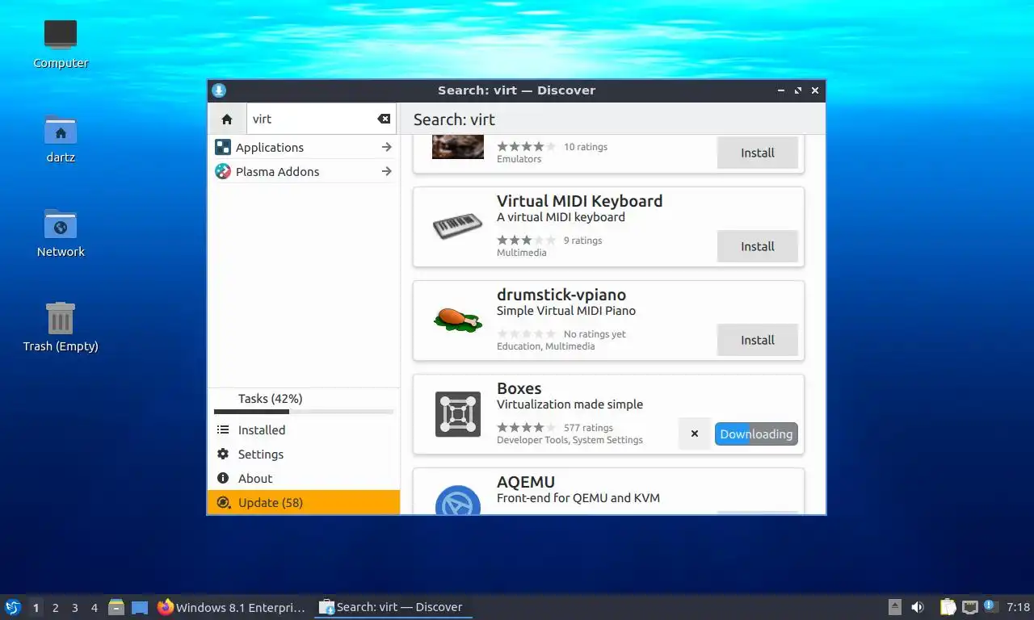The height and width of the screenshot is (620, 1034).
Task: Switch to workspace 4
Action: tap(94, 608)
